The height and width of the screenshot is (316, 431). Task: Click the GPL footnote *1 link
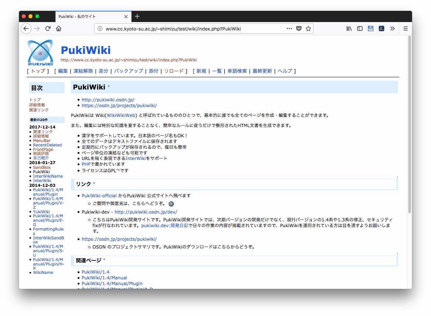point(118,170)
